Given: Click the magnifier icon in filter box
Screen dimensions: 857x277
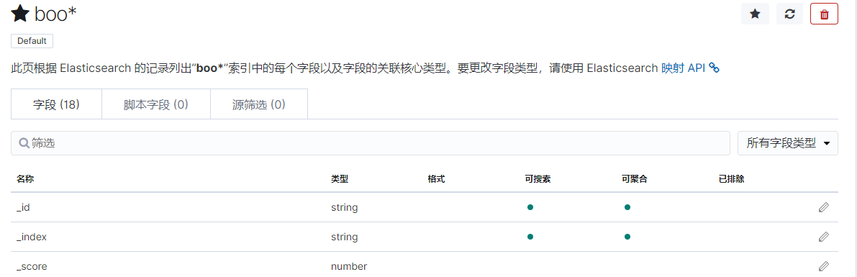Looking at the screenshot, I should click(x=24, y=144).
